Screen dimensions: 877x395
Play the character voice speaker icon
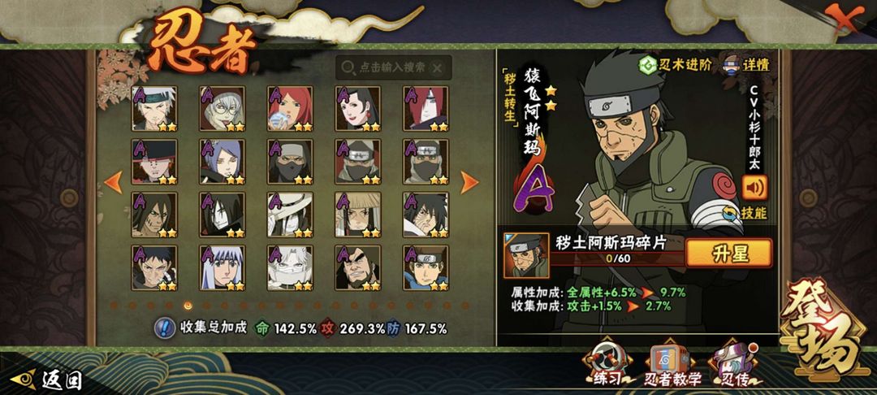tap(754, 188)
